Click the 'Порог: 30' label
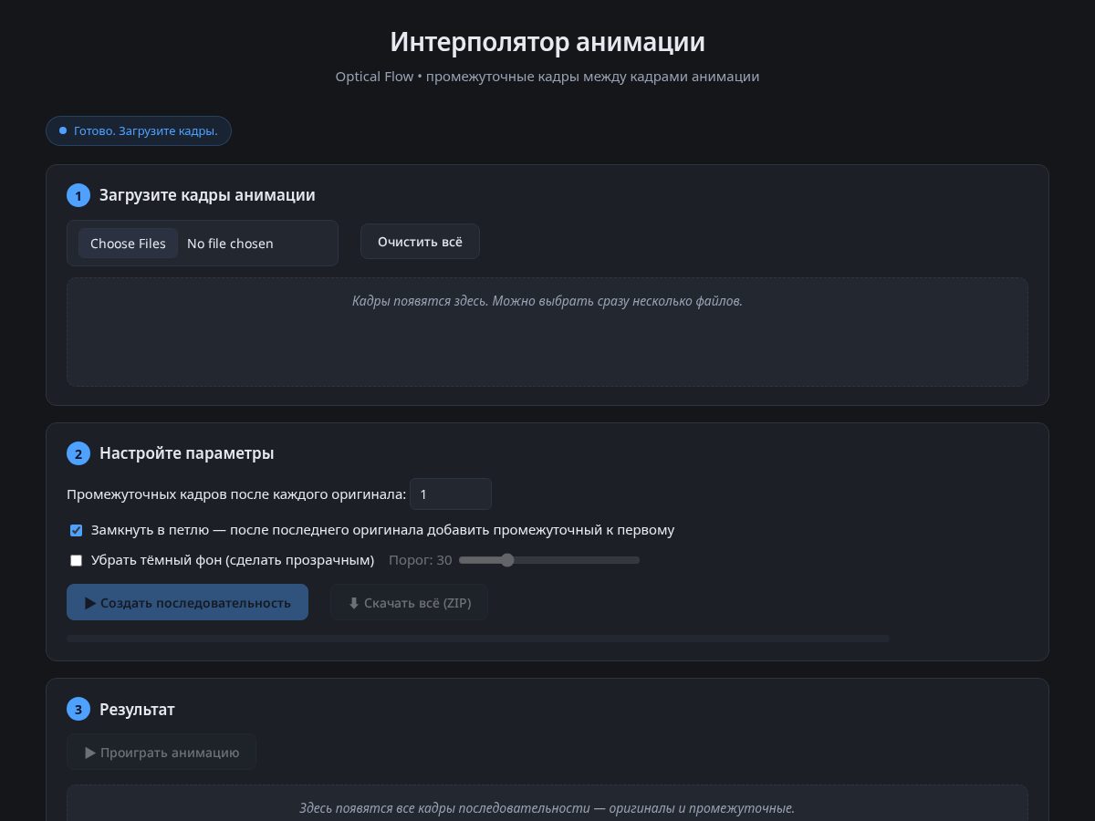The image size is (1095, 821). 421,560
